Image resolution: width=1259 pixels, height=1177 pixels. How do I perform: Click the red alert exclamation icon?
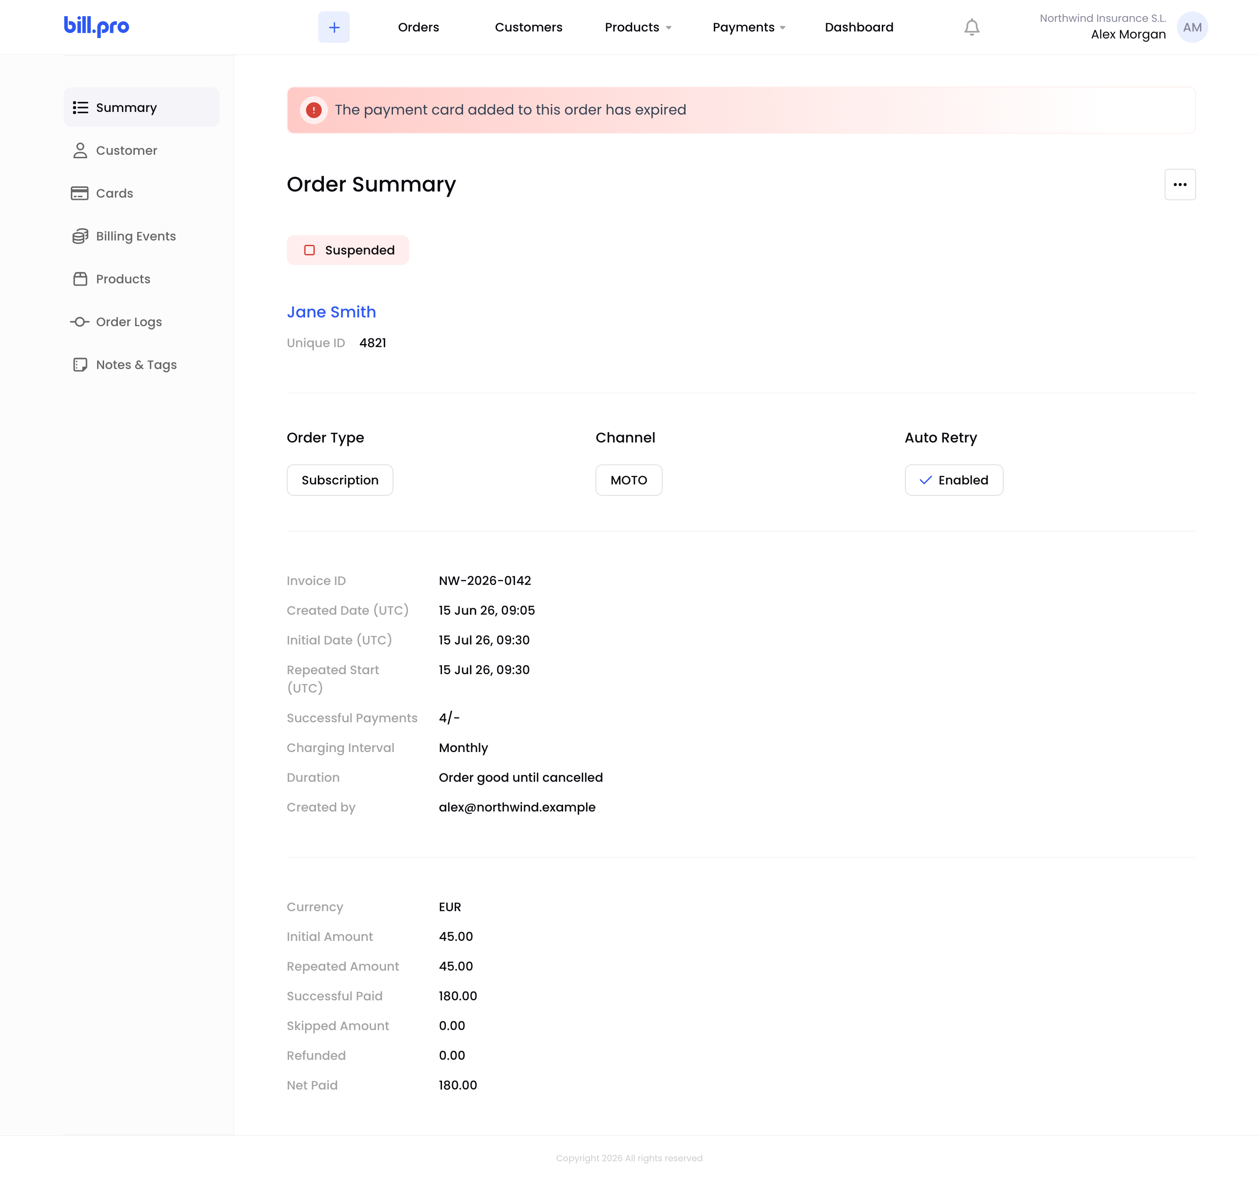[x=313, y=110]
